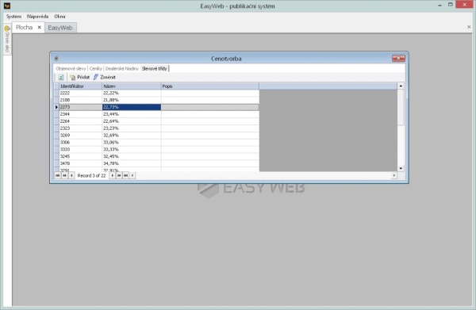Click the grid's scroll down arrow

[x=401, y=168]
